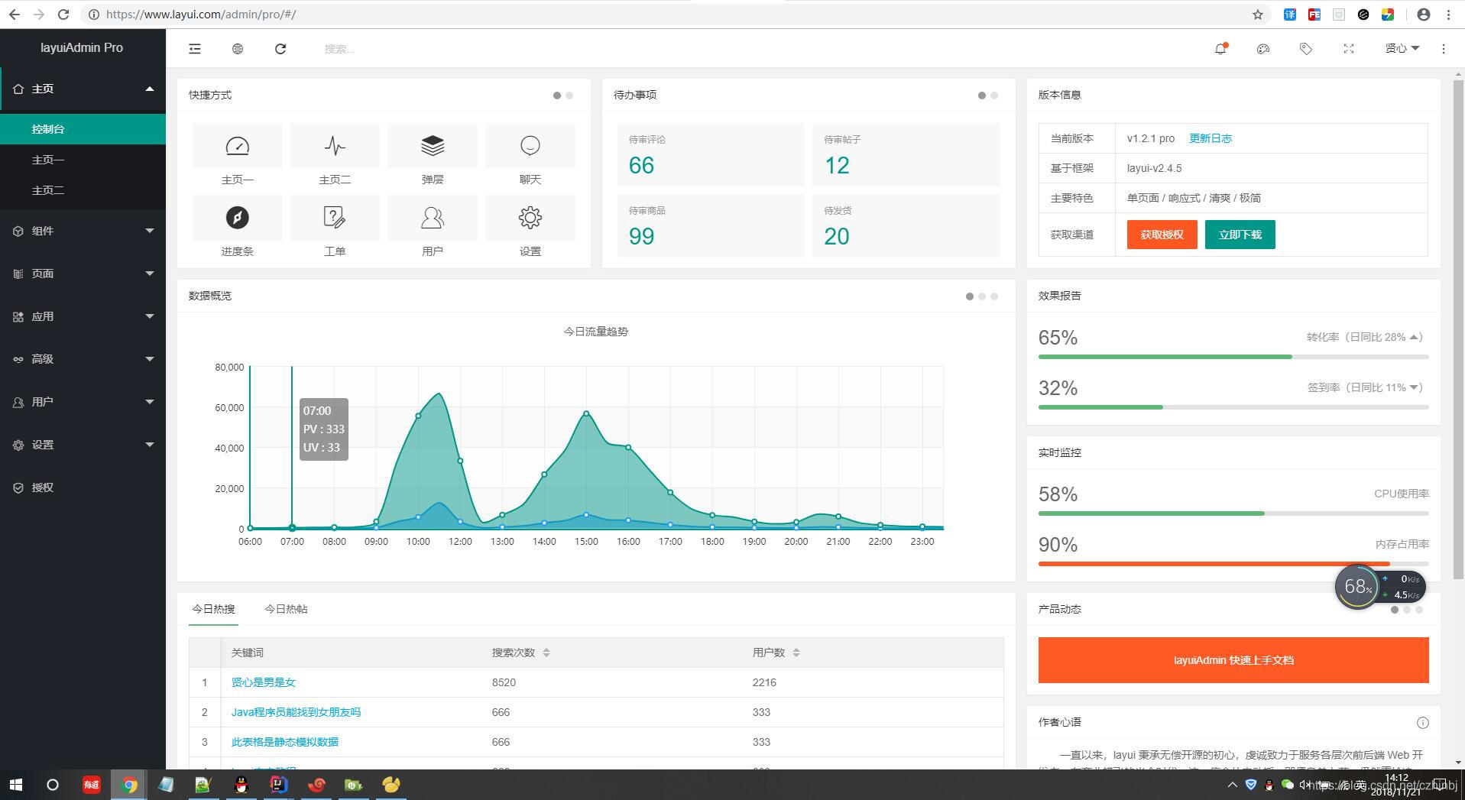Click browser back arrow
The height and width of the screenshot is (800, 1465).
pyautogui.click(x=15, y=15)
